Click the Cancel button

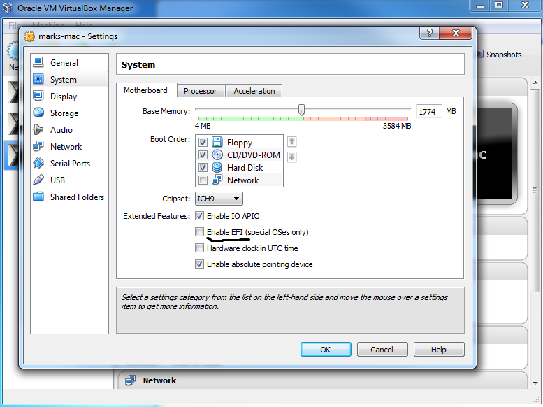click(382, 350)
